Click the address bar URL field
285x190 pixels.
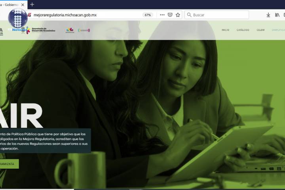pos(83,15)
